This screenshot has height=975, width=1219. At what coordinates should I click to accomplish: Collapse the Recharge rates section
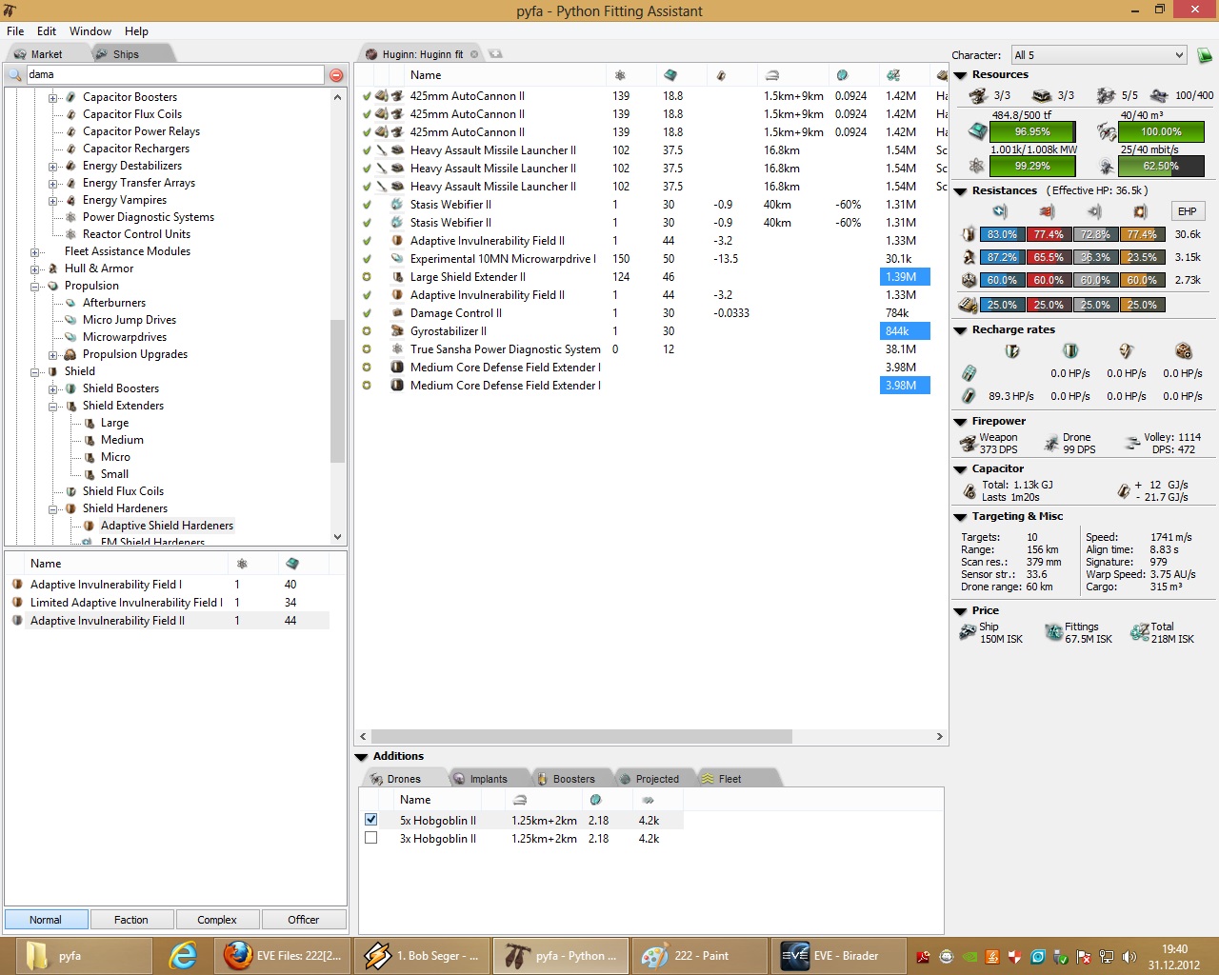[x=960, y=330]
